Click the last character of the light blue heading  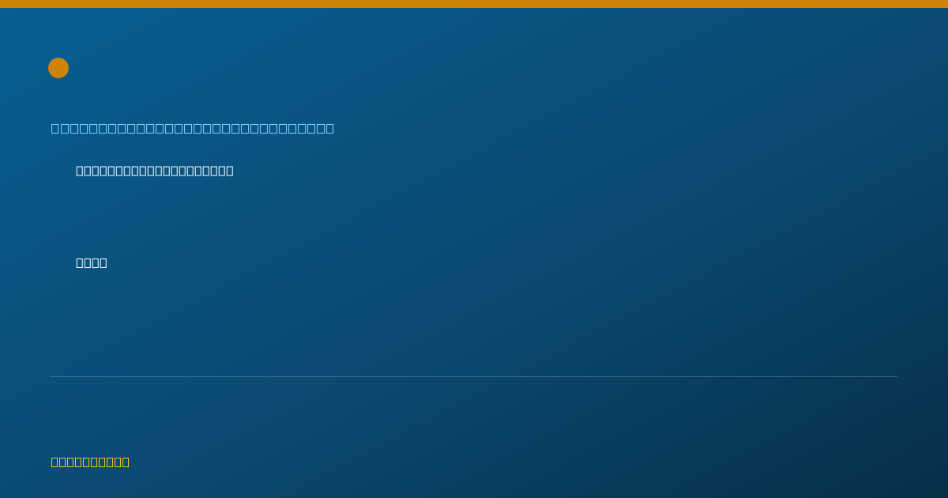(x=330, y=128)
